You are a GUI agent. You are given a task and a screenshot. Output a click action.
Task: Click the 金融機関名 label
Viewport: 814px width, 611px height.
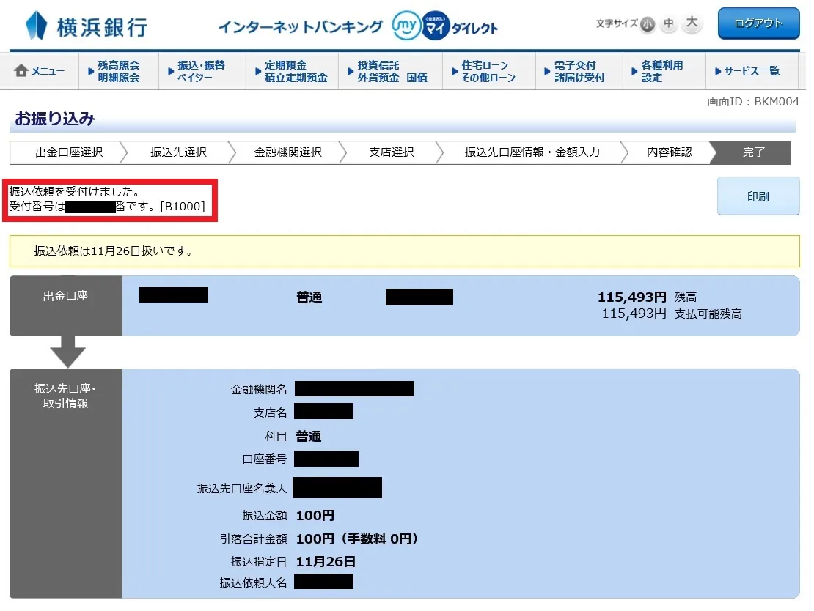coord(259,390)
